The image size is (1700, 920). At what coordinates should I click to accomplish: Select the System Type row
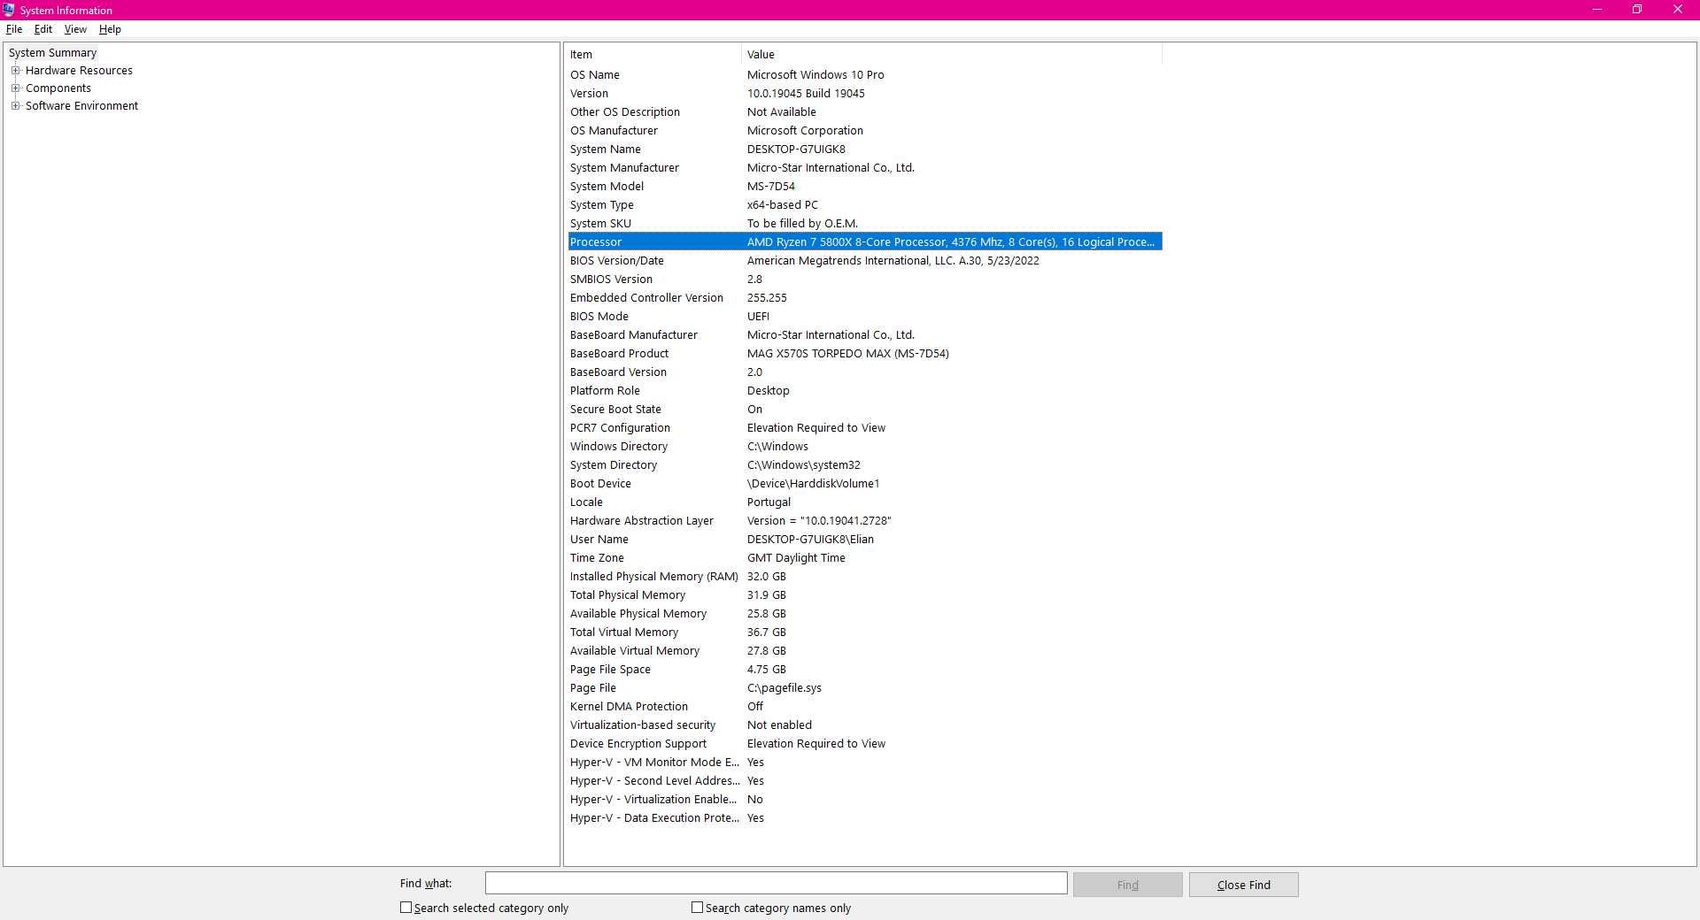865,205
